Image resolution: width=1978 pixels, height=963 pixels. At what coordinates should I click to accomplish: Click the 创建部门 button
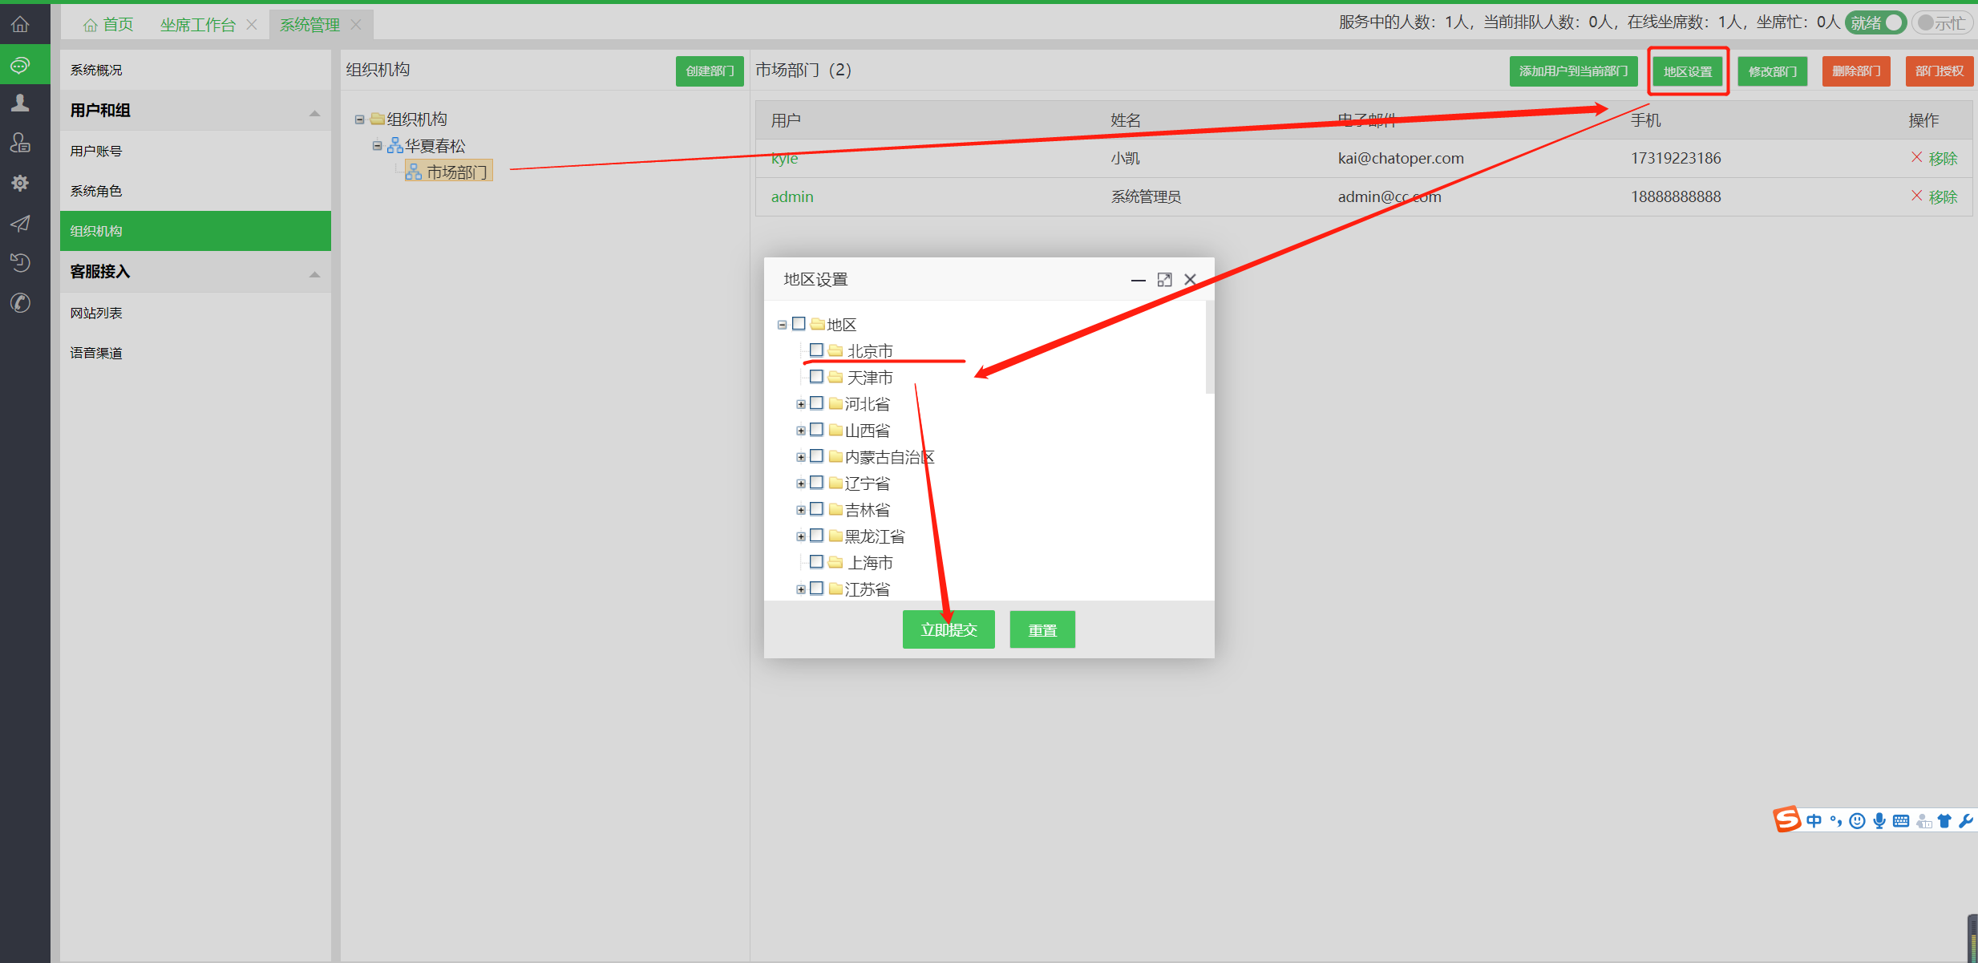point(710,71)
